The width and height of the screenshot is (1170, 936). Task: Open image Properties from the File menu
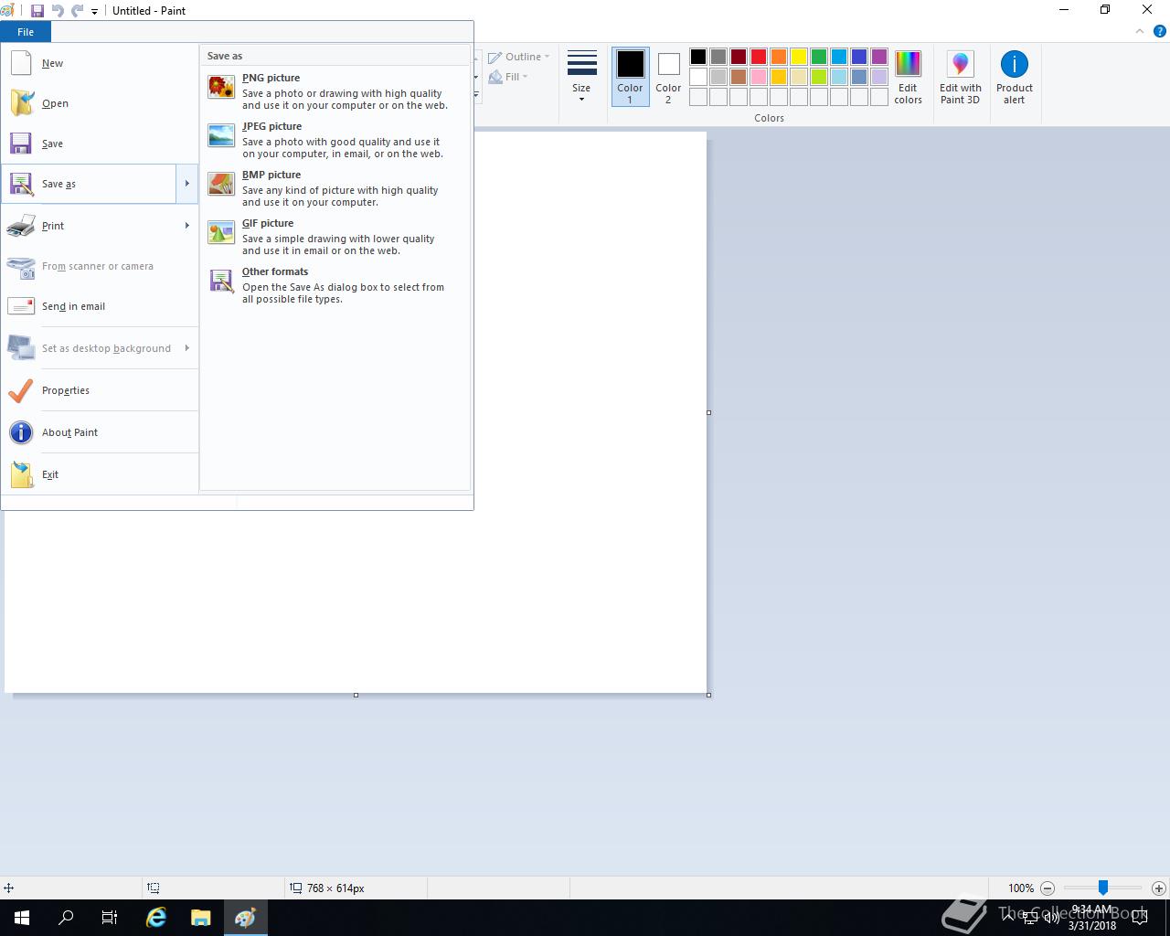(x=99, y=390)
